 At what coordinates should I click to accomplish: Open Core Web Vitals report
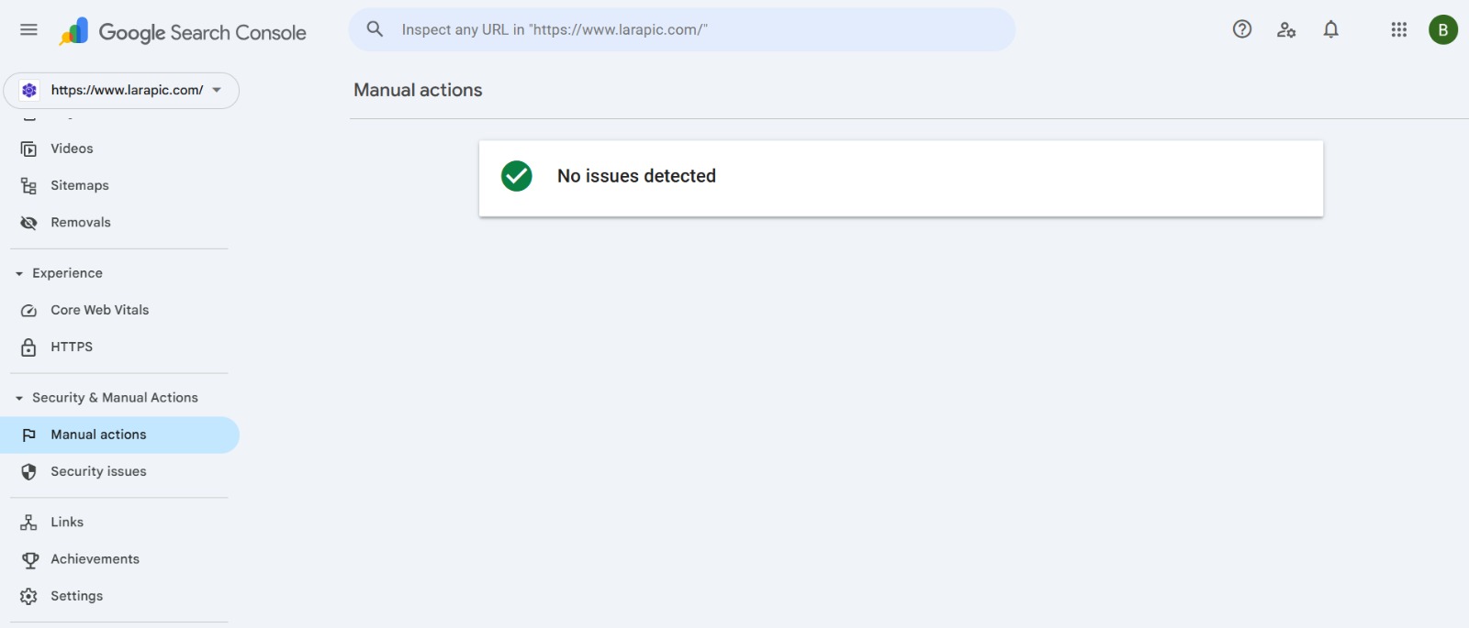coord(99,310)
